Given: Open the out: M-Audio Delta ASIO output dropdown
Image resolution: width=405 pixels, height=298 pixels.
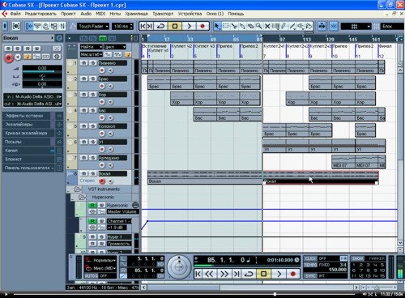Looking at the screenshot, I should coord(33,104).
